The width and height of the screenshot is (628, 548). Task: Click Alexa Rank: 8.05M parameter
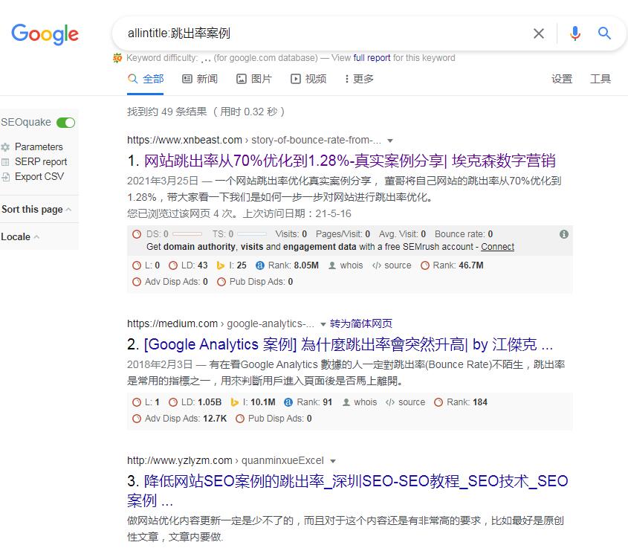pyautogui.click(x=287, y=265)
